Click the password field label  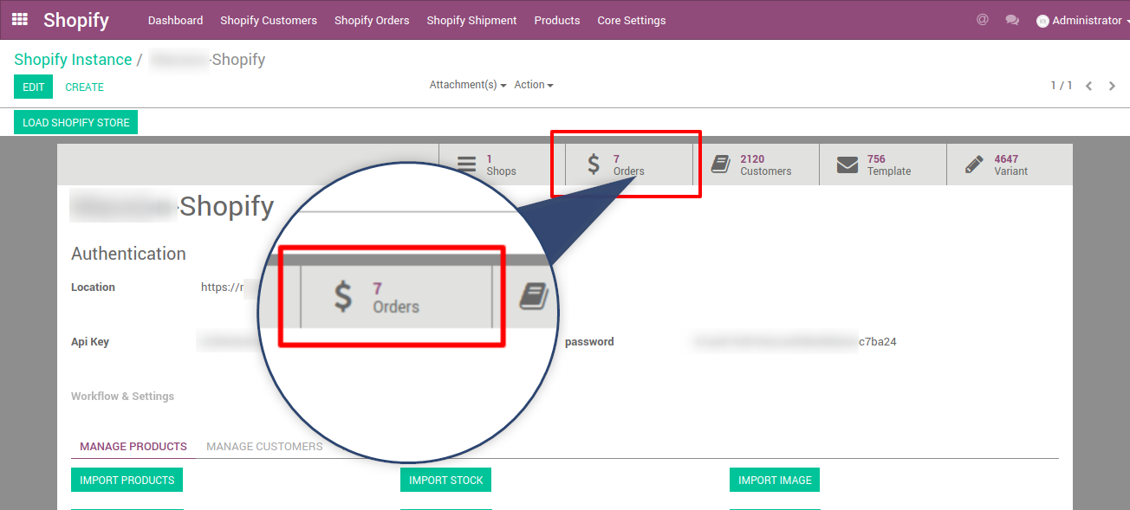tap(589, 342)
